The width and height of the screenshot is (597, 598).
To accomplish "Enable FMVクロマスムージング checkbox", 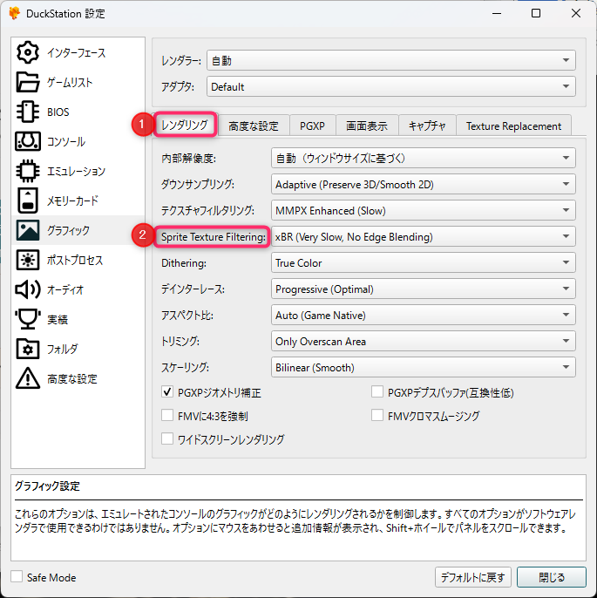I will coord(378,416).
